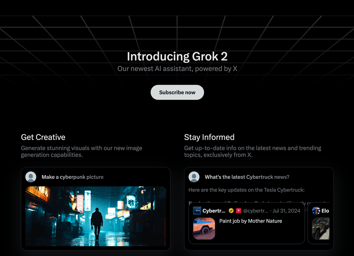Click the Jul 31, 2024 post date
This screenshot has width=354, height=256.
[x=286, y=211]
